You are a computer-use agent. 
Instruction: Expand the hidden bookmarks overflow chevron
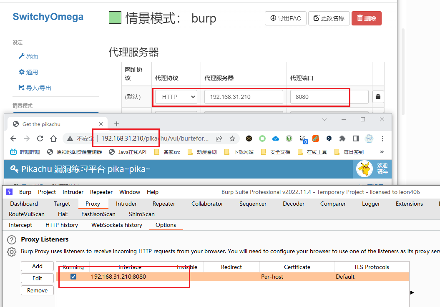coord(382,152)
